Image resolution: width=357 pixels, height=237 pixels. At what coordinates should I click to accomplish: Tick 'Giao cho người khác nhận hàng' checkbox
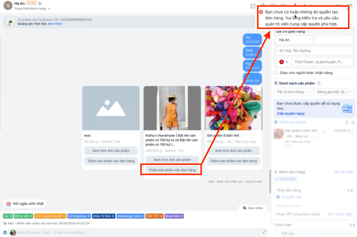[x=276, y=73]
